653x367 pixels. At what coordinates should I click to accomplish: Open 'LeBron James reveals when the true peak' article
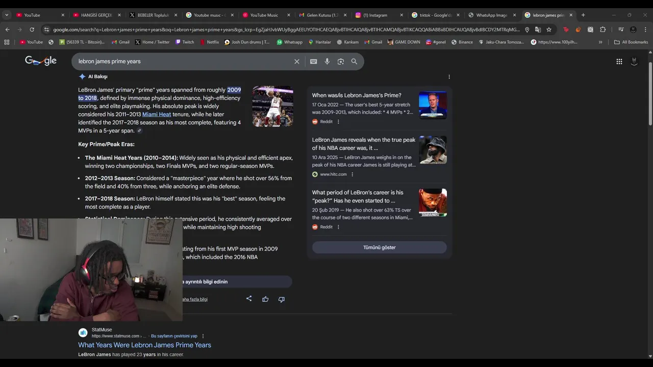pyautogui.click(x=364, y=144)
